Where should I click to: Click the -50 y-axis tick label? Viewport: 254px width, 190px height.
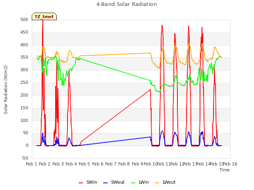tap(25, 158)
